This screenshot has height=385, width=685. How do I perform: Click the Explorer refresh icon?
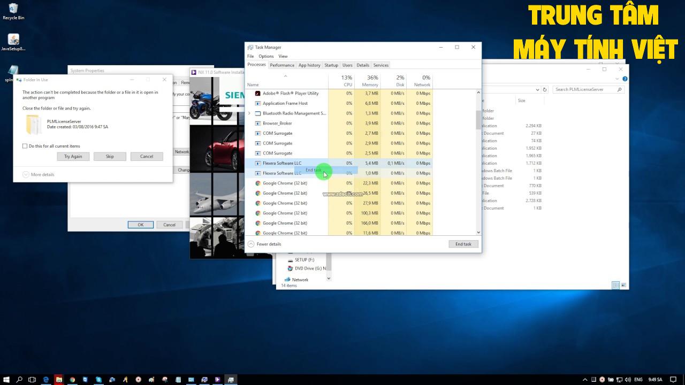(x=545, y=90)
